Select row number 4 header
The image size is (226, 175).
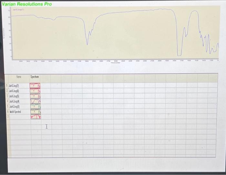[7, 101]
